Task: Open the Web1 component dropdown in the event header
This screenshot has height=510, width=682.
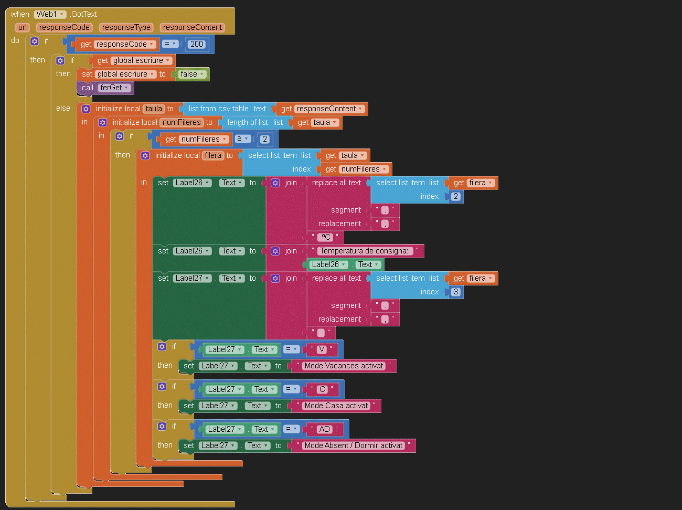Action: coord(62,15)
